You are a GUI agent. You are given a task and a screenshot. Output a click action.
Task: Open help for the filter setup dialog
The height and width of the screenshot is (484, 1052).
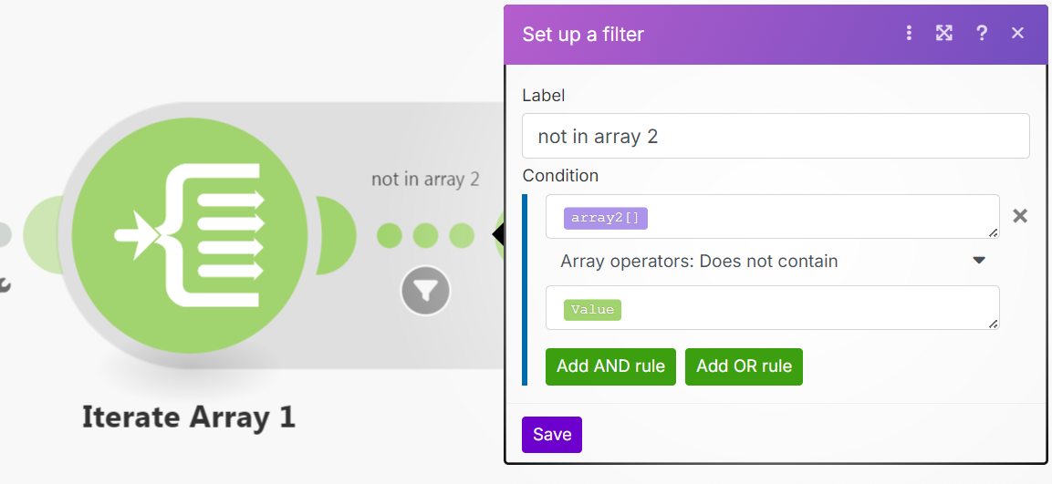(982, 34)
